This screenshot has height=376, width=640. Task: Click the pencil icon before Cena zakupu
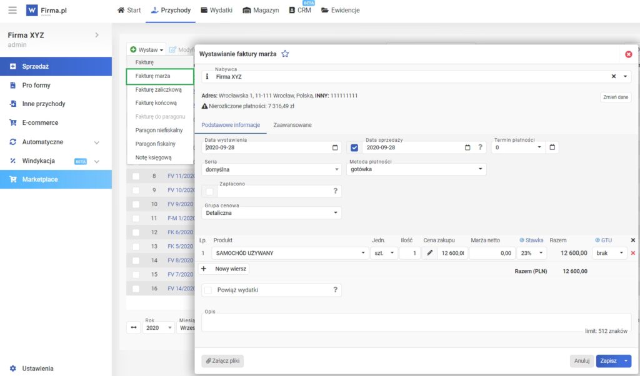click(x=429, y=253)
